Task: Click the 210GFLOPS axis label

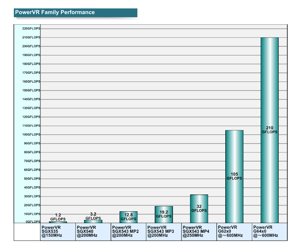Action: (31, 38)
